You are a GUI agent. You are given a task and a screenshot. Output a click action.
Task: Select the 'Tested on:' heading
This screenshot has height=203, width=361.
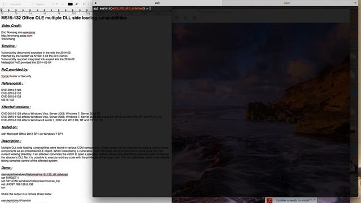[x=10, y=127]
